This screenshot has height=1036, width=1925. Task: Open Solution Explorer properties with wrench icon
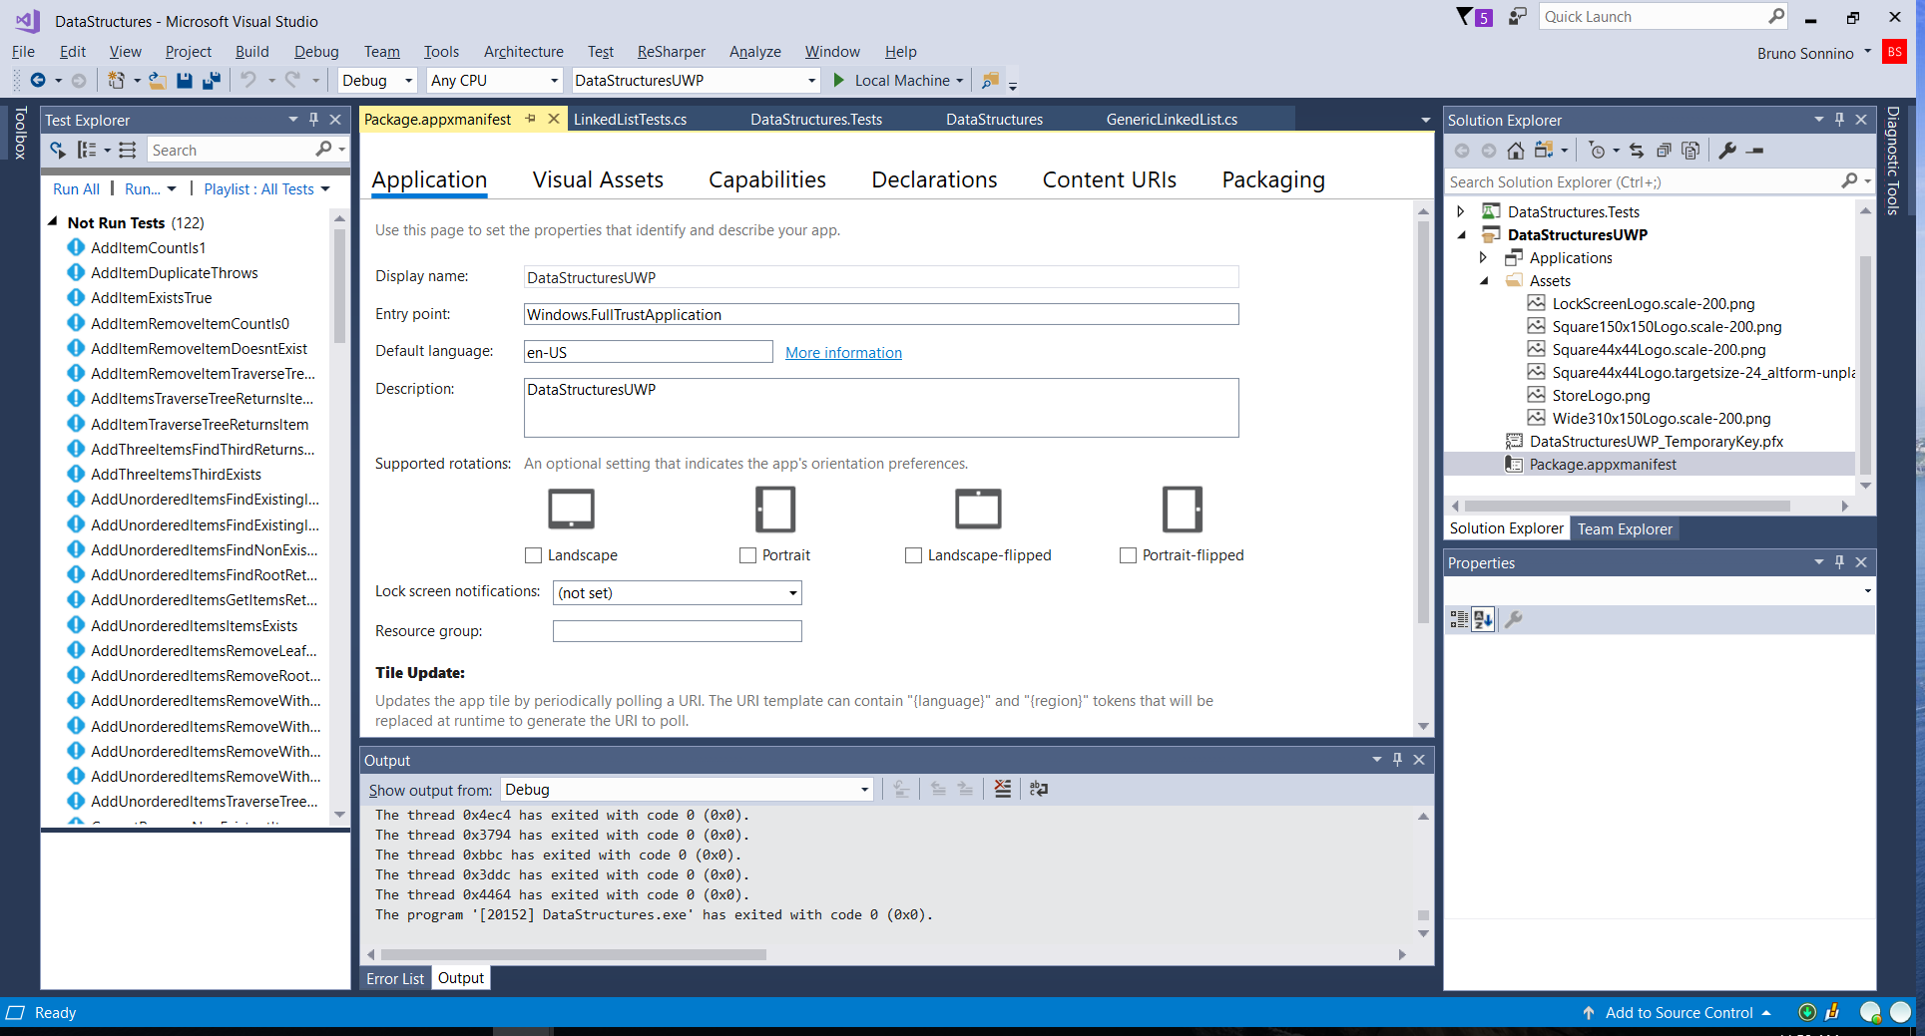pyautogui.click(x=1727, y=151)
